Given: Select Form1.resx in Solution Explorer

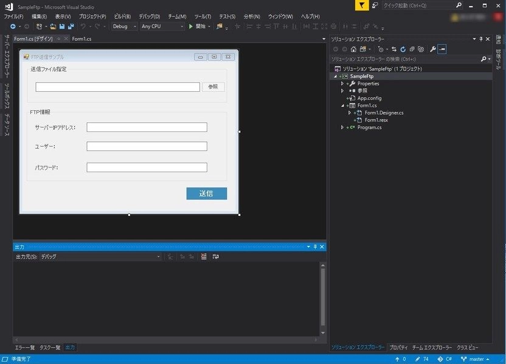Looking at the screenshot, I should point(376,120).
